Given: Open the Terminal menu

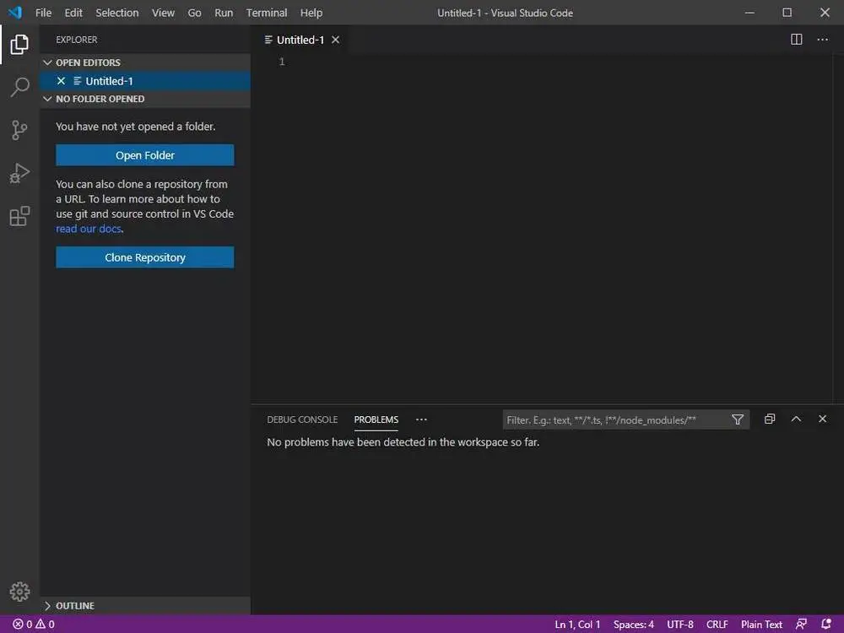Looking at the screenshot, I should (267, 13).
